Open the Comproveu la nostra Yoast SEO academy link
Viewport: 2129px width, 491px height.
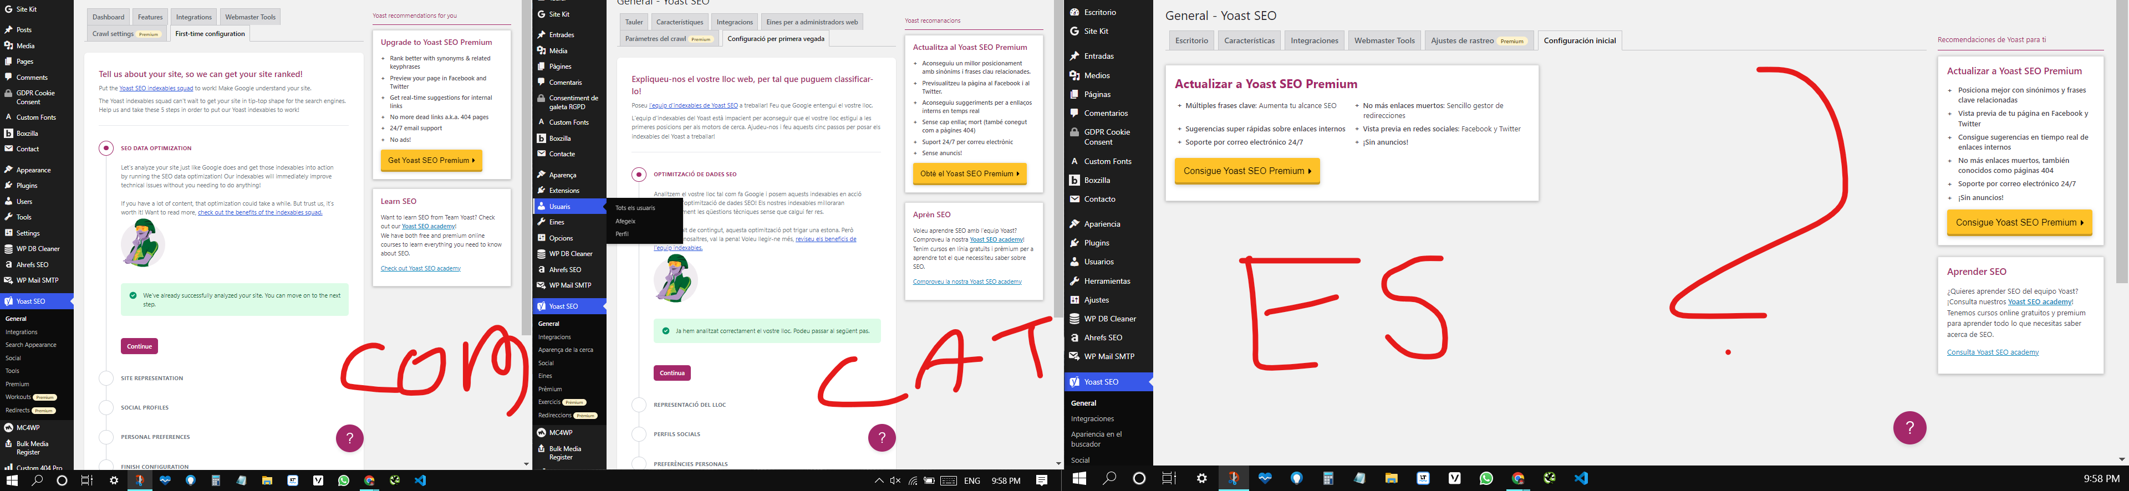pos(967,282)
